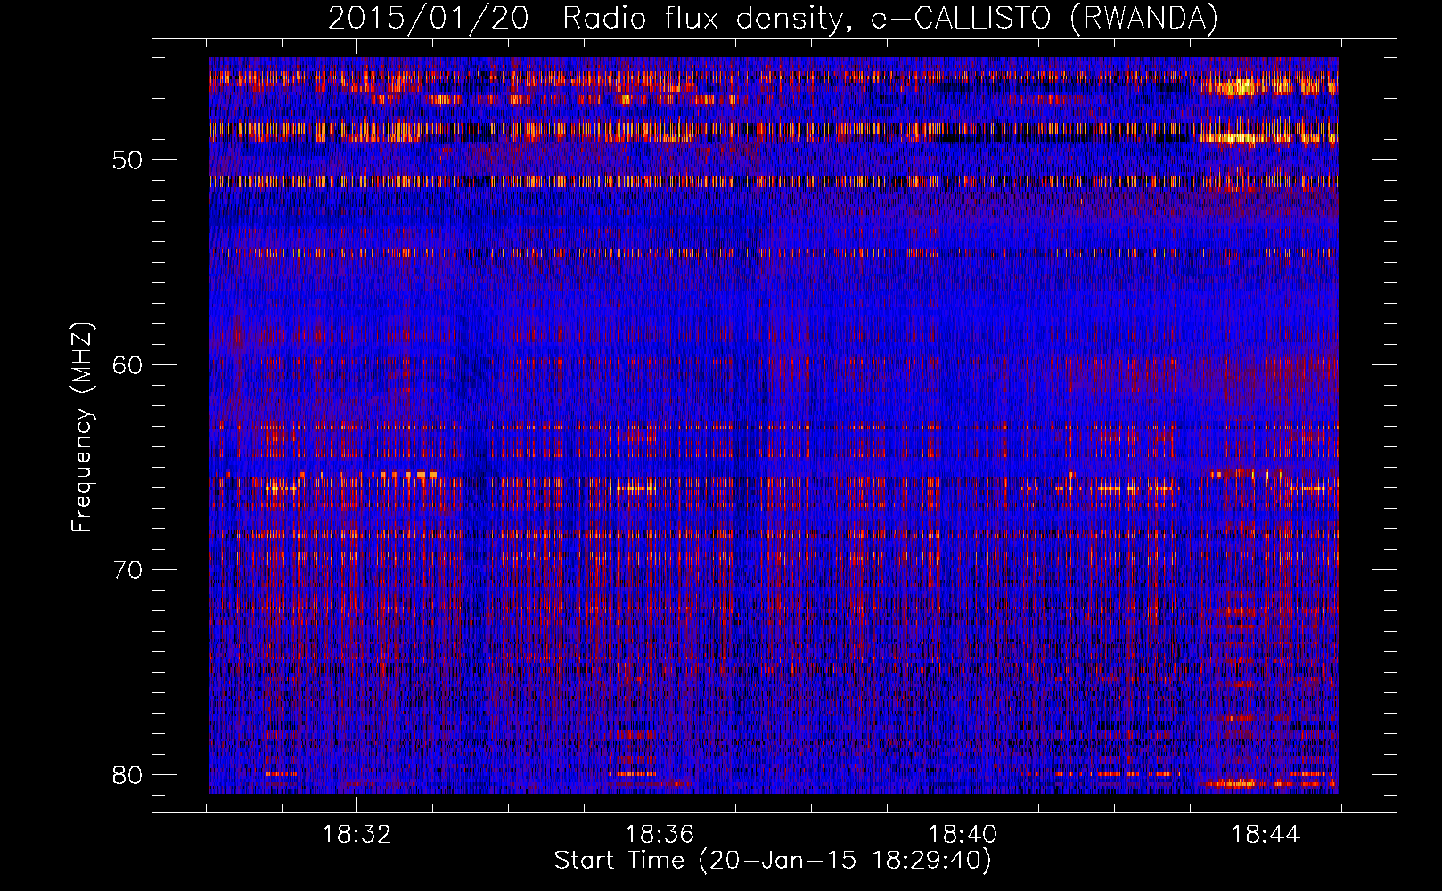Click the 60 frequency tick label
1442x891 pixels.
[128, 365]
